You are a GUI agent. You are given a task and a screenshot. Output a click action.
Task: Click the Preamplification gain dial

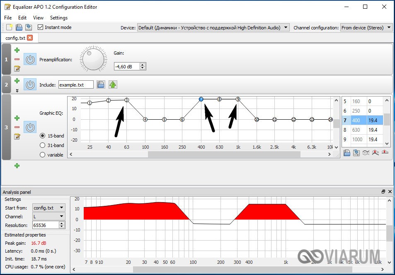pos(93,59)
